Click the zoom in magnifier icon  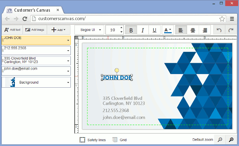point(231,140)
